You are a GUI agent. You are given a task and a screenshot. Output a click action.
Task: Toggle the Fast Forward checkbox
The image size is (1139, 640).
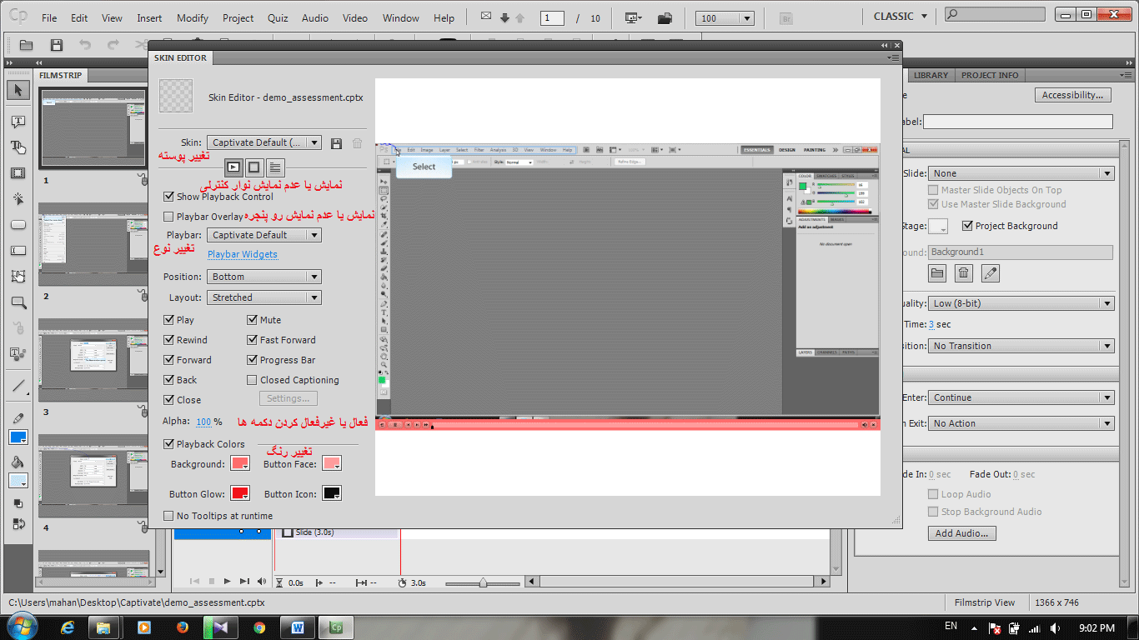click(253, 340)
